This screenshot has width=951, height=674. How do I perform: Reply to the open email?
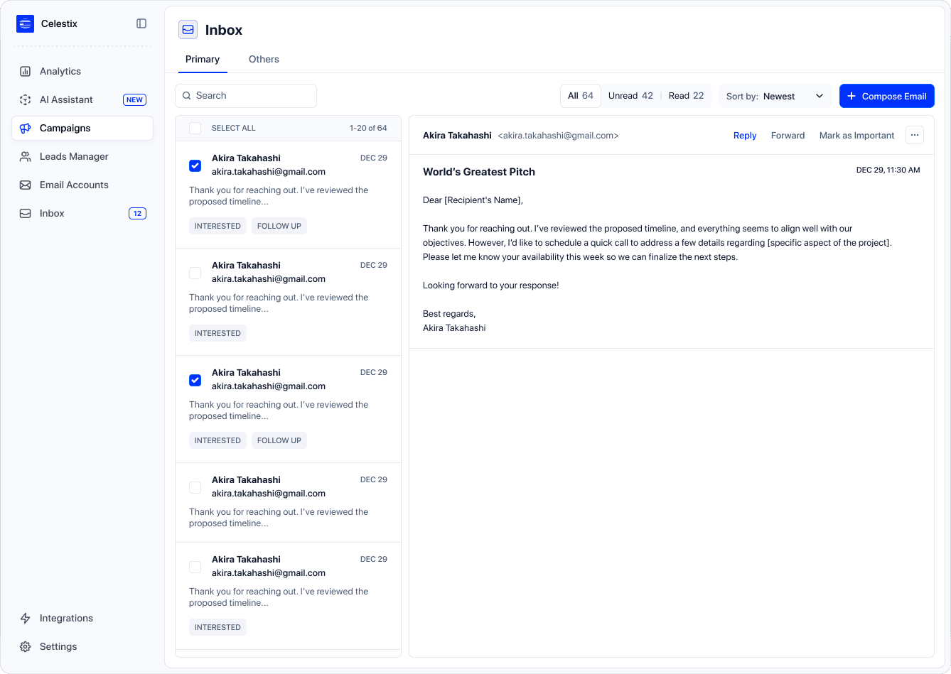[x=745, y=136]
